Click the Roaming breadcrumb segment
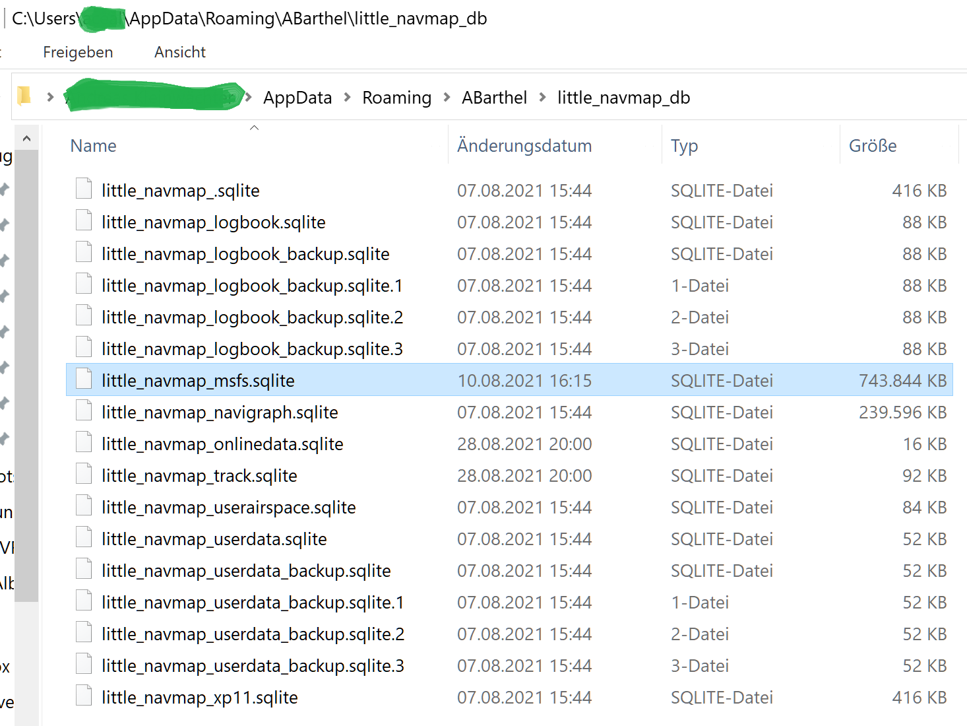 pyautogui.click(x=397, y=98)
